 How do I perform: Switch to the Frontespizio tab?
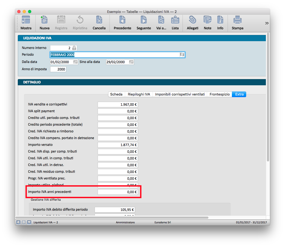click(x=219, y=94)
